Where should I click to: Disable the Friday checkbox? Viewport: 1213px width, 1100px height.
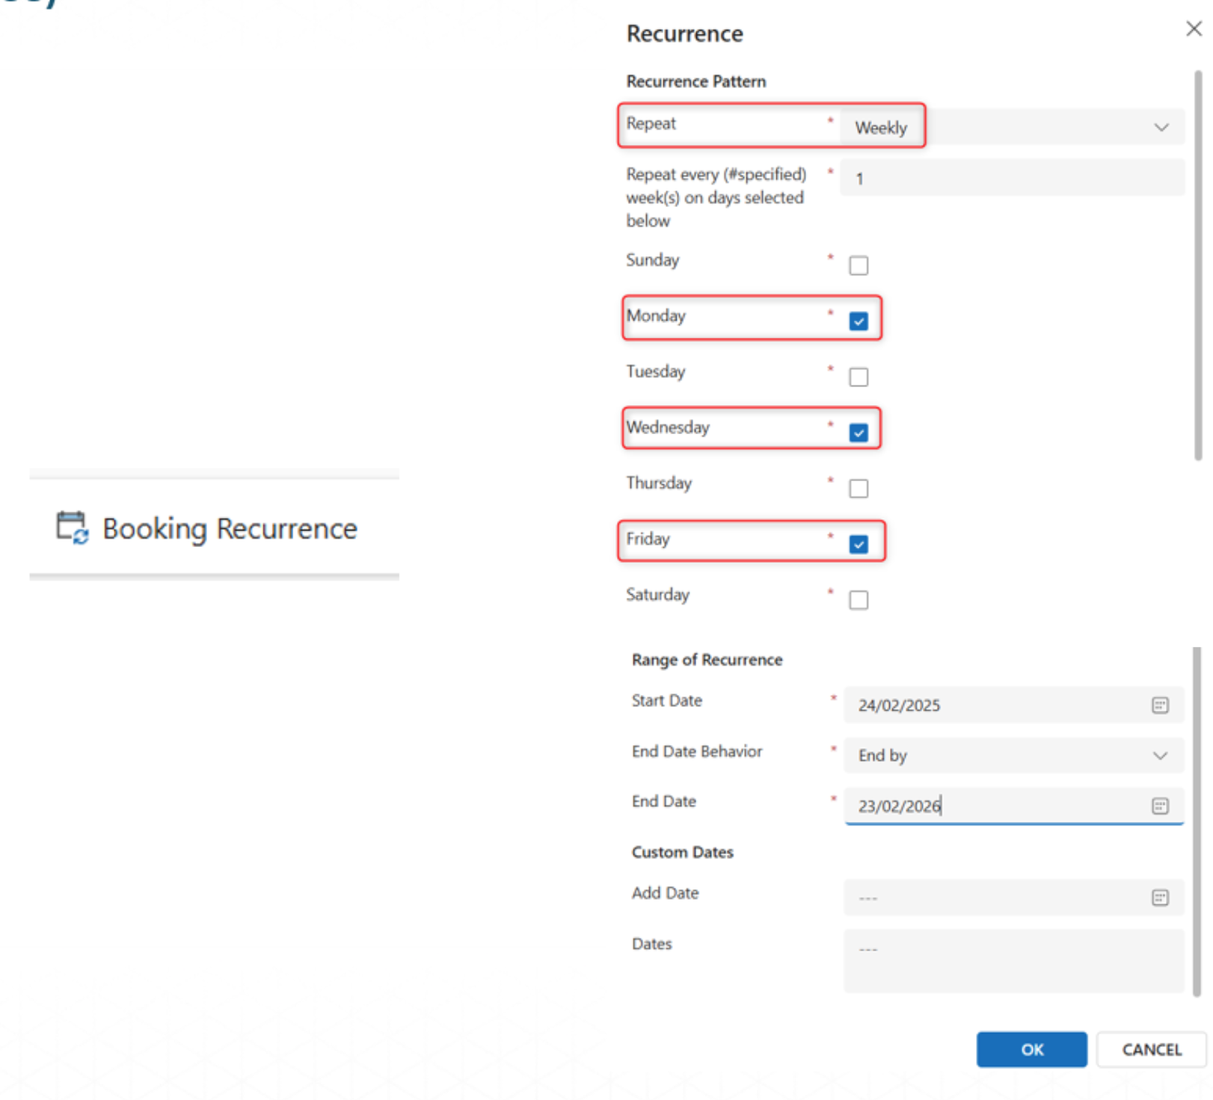[x=859, y=544]
